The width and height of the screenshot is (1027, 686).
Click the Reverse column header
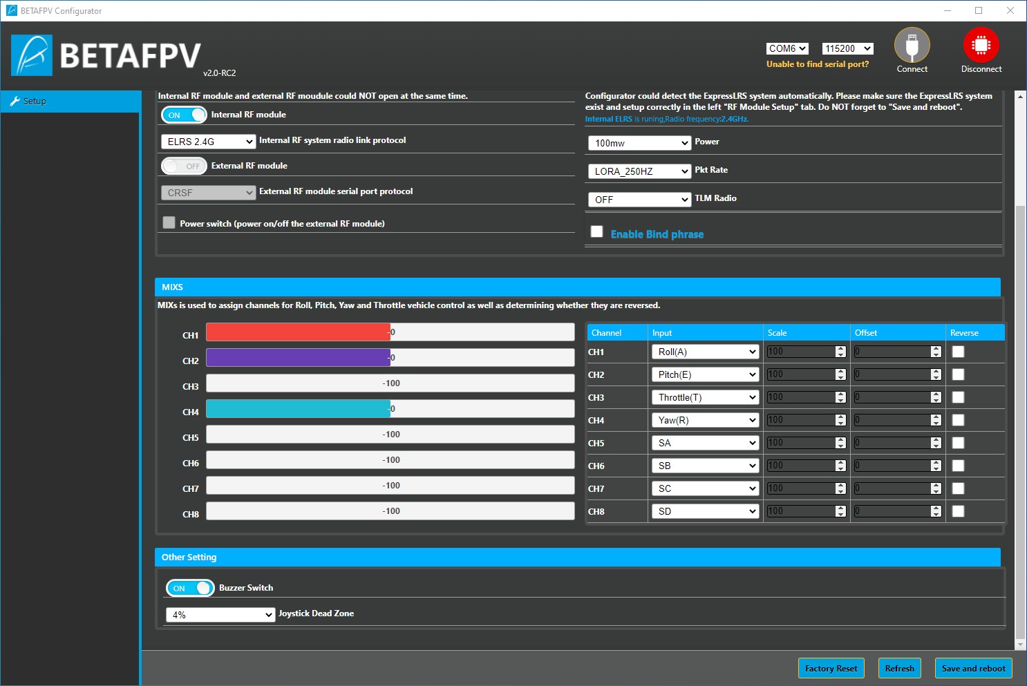(974, 332)
